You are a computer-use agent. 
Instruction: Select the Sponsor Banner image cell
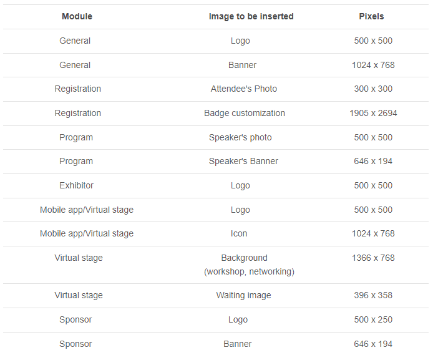[x=238, y=344]
